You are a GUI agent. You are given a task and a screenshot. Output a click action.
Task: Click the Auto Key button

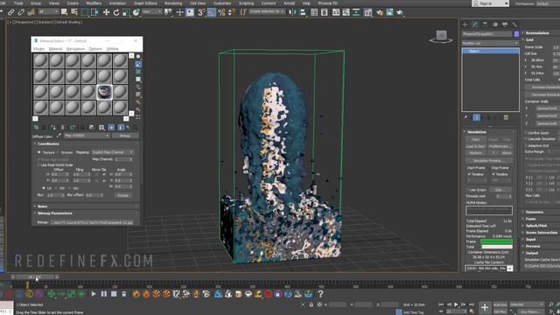(500, 304)
